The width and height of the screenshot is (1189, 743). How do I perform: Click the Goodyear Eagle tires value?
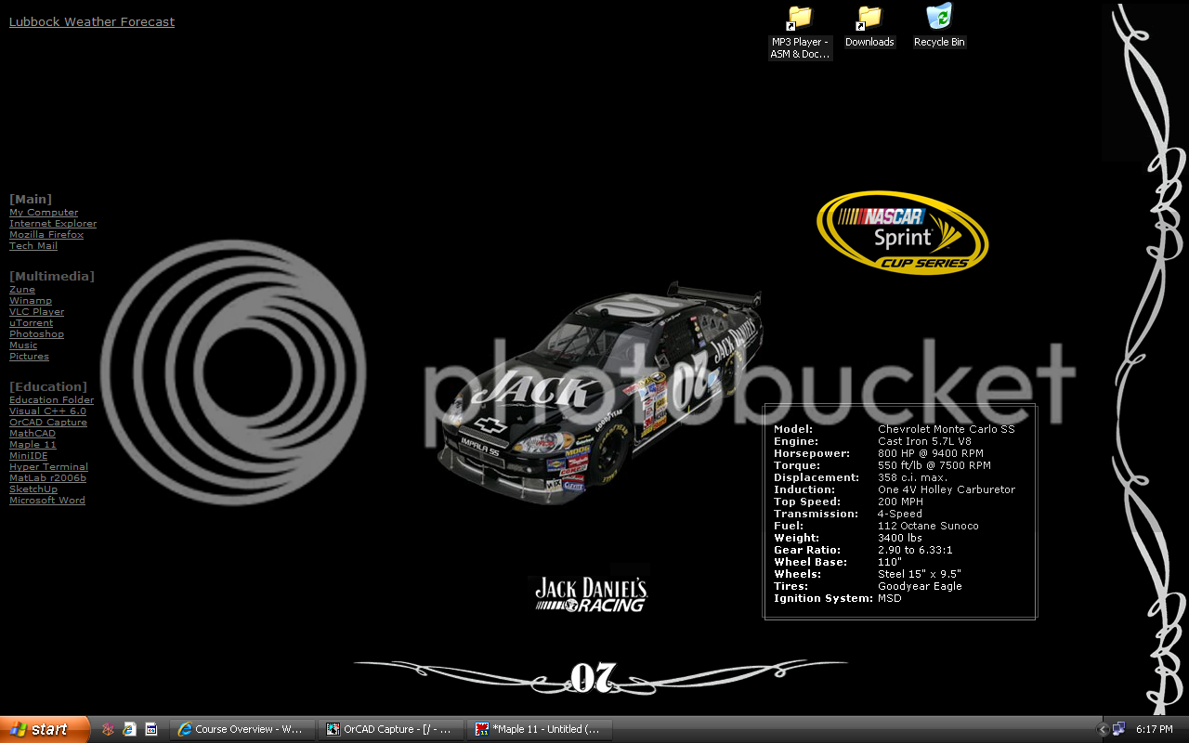(x=920, y=586)
